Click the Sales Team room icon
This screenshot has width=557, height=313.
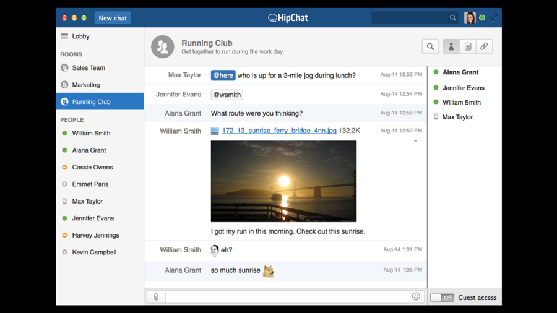tap(64, 68)
